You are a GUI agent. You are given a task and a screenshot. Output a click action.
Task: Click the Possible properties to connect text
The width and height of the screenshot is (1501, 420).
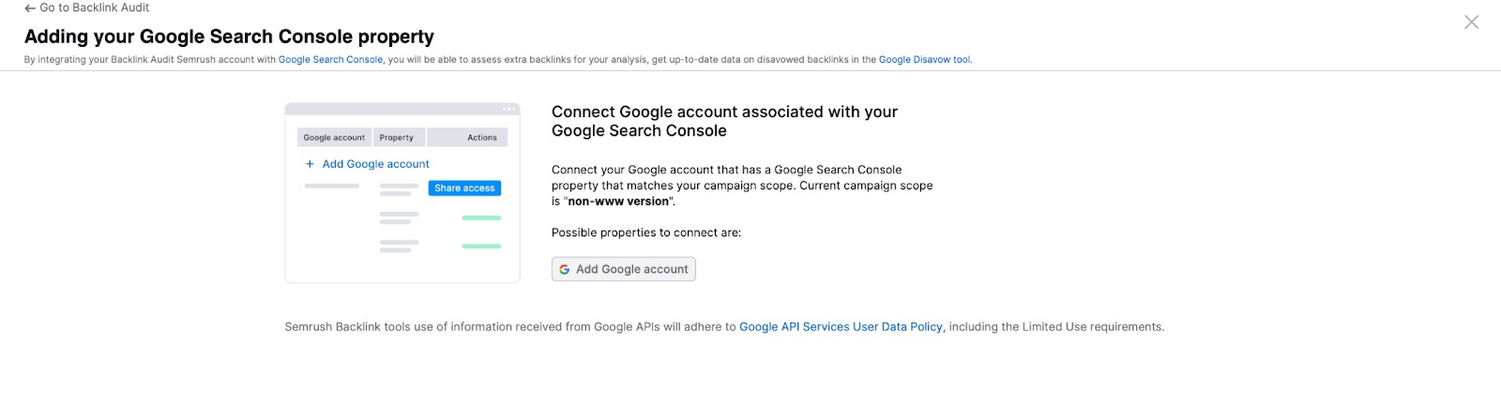(645, 233)
